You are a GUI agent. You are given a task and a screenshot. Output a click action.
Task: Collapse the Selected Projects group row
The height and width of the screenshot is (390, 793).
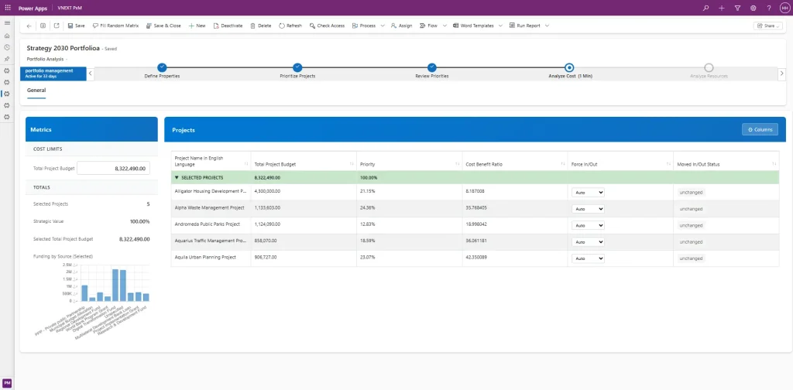pos(176,177)
